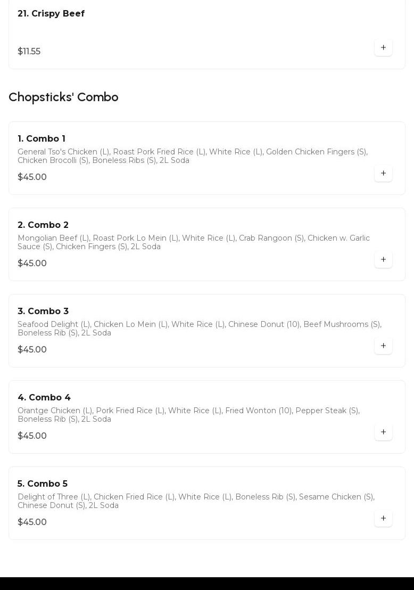The image size is (414, 590).
Task: Open the 21. Crispy Beef item title
Action: [x=51, y=13]
